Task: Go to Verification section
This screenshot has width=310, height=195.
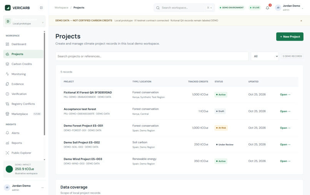Action: pos(23,94)
